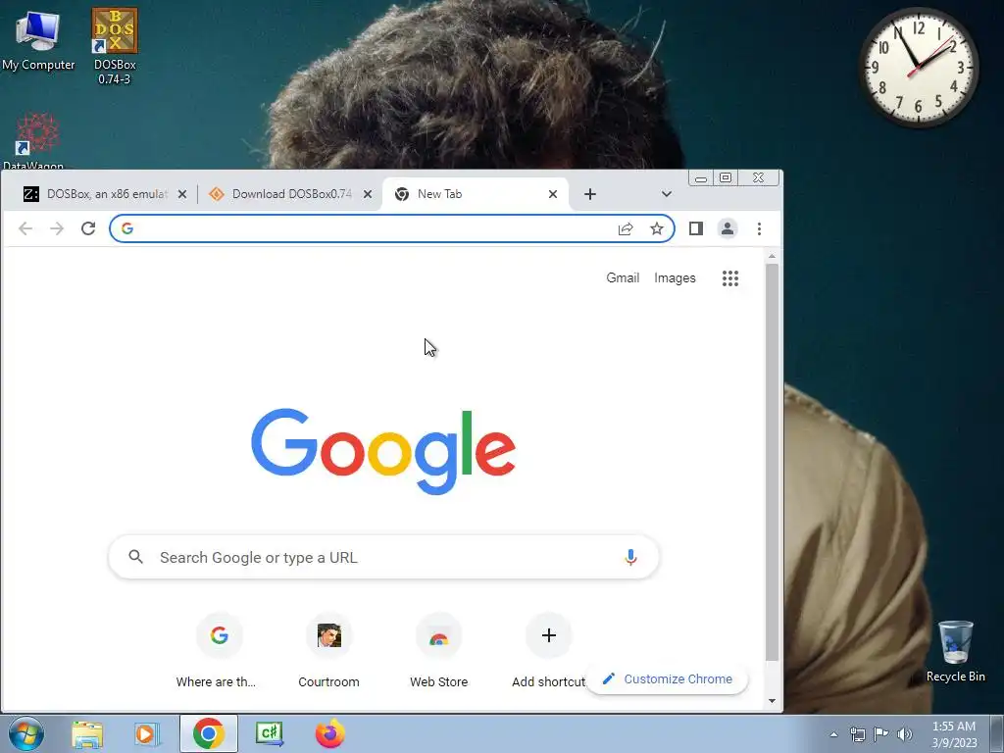Open the Courtroom shortcut
Screen dimensions: 1004x753
tap(328, 651)
